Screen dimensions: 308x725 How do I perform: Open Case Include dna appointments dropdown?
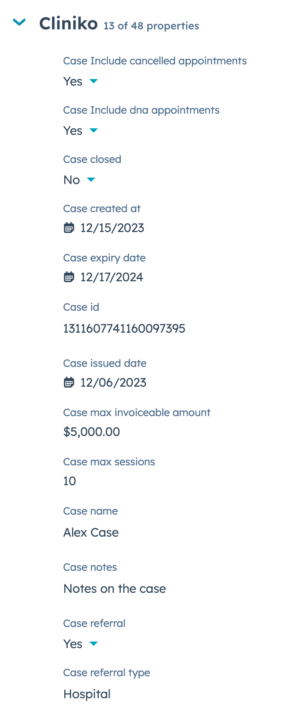point(93,130)
